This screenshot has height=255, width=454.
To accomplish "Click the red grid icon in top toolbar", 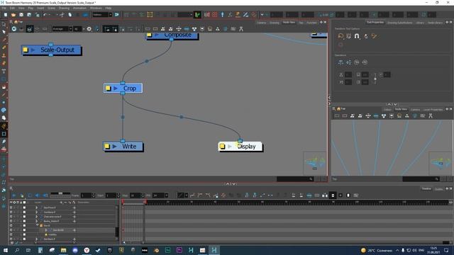I will click(214, 15).
